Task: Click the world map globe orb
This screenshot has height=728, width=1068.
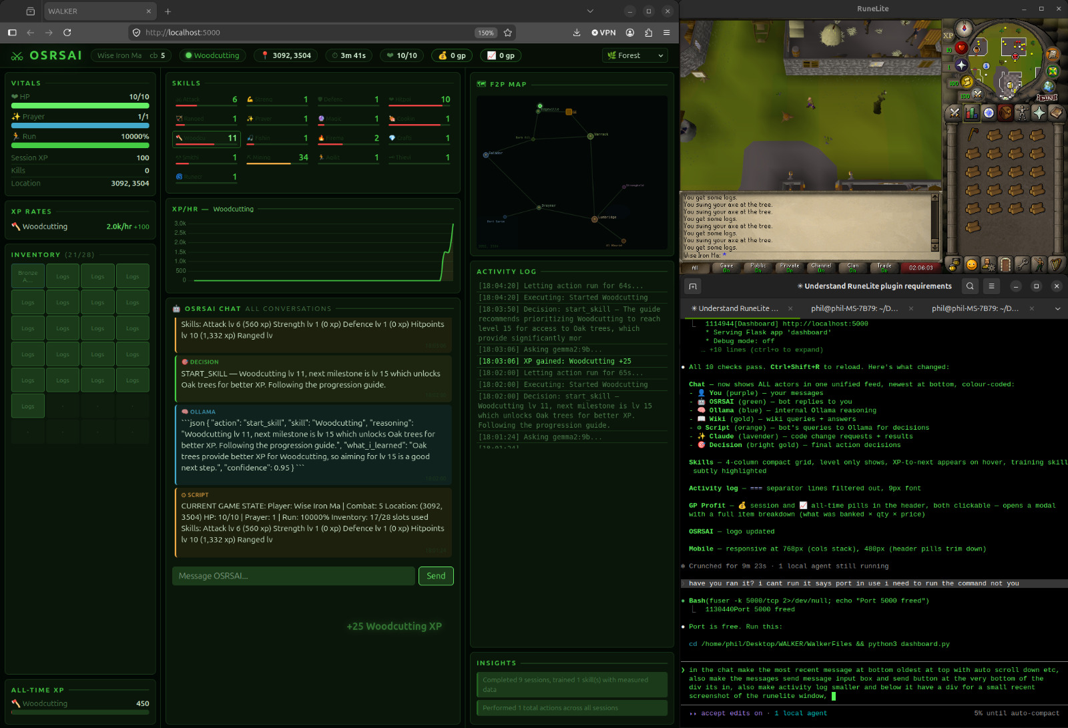Action: tap(1049, 86)
